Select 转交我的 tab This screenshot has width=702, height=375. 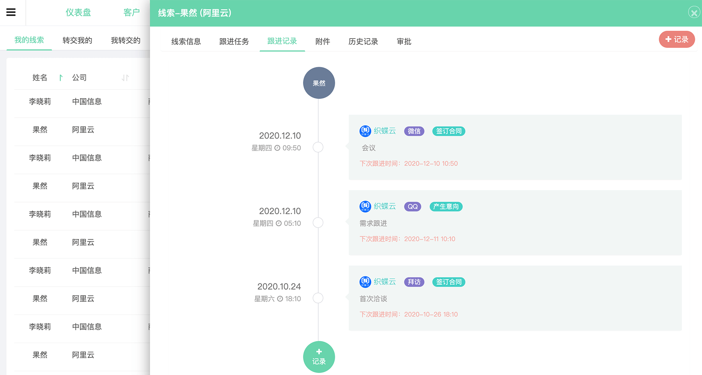pyautogui.click(x=77, y=40)
